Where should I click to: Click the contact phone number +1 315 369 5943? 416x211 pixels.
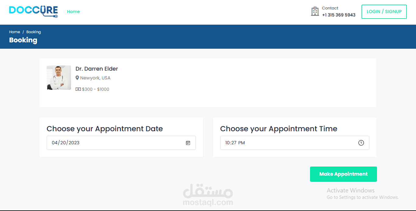tap(339, 15)
